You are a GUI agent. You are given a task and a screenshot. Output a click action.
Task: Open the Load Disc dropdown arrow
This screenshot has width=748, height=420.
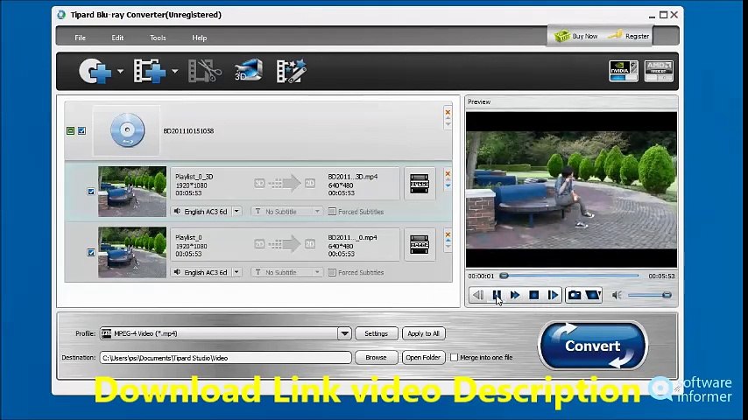coord(120,72)
